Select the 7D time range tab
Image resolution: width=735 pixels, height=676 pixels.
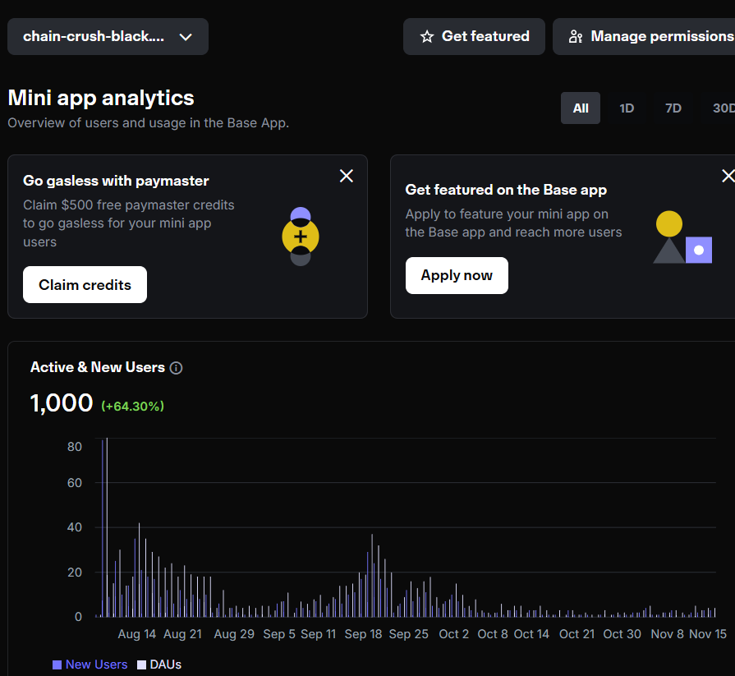673,108
